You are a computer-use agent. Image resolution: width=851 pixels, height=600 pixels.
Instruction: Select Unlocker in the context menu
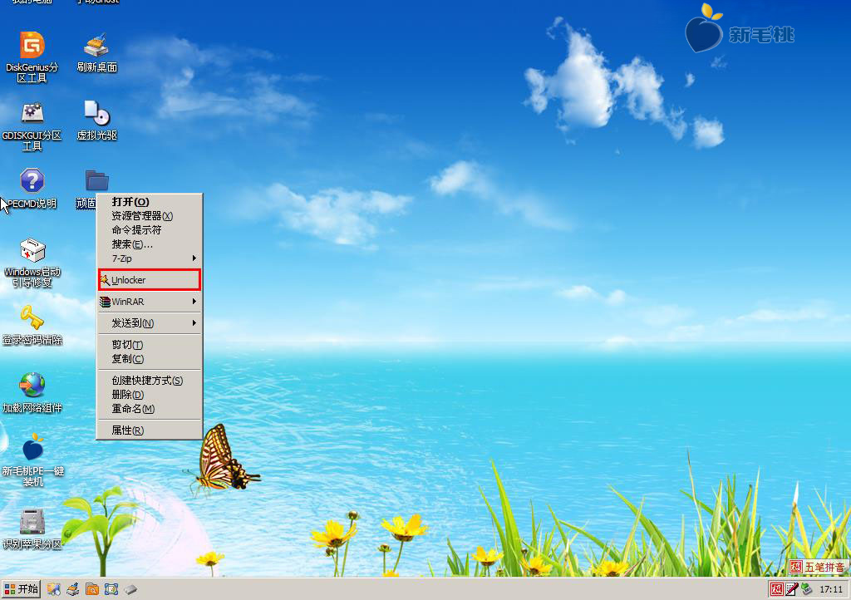click(150, 280)
